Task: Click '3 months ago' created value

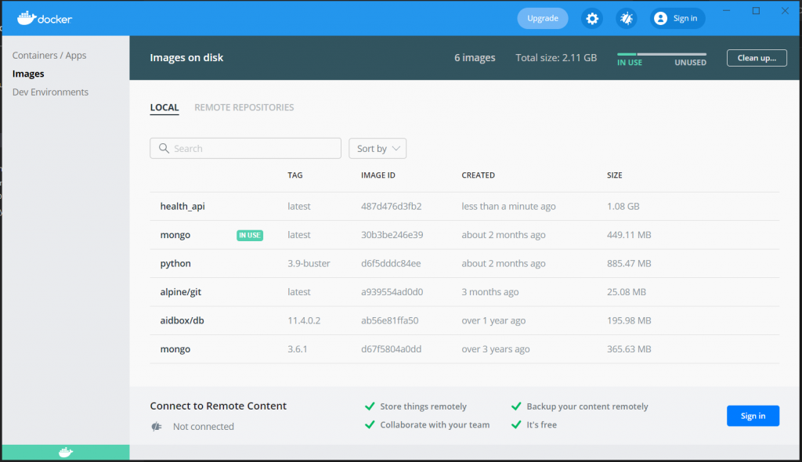Action: pos(490,292)
